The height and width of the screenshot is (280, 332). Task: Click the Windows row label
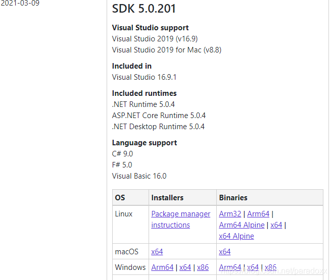(130, 267)
